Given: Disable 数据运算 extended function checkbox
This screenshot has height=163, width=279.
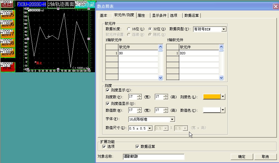Looking at the screenshot, I should coord(137,147).
